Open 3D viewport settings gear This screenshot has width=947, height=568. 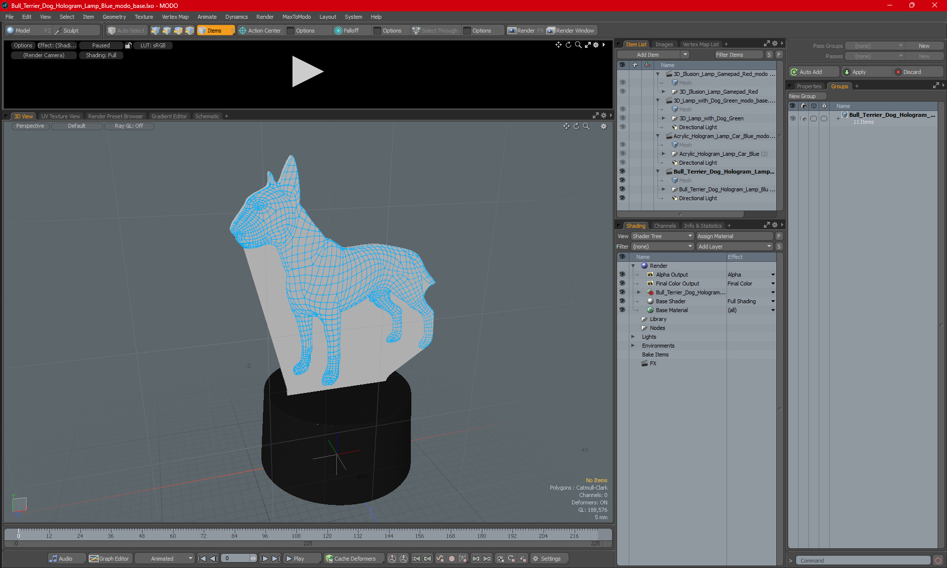(x=604, y=126)
